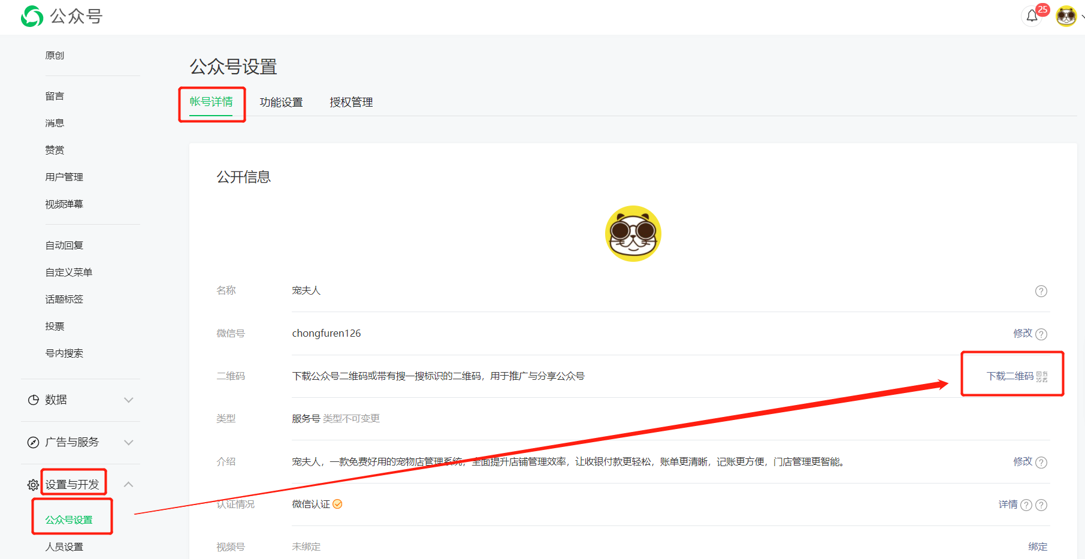Open the account avatar in top-right corner
Screen dimensions: 1085x559
coord(1066,16)
